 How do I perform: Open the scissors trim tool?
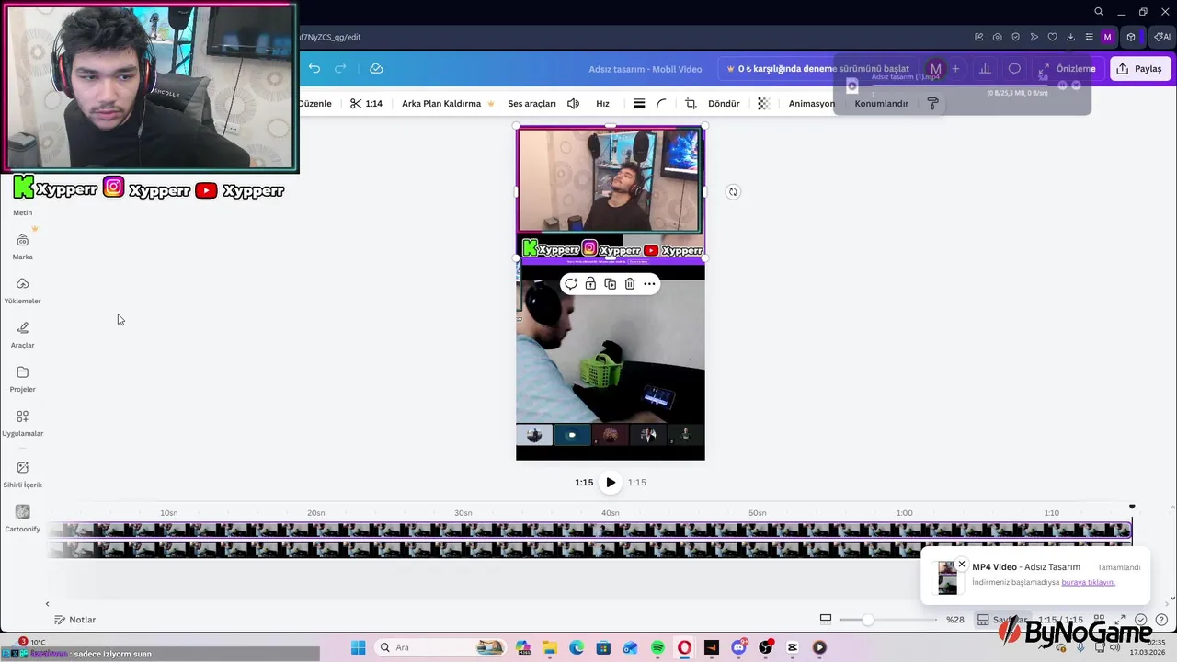pos(365,104)
